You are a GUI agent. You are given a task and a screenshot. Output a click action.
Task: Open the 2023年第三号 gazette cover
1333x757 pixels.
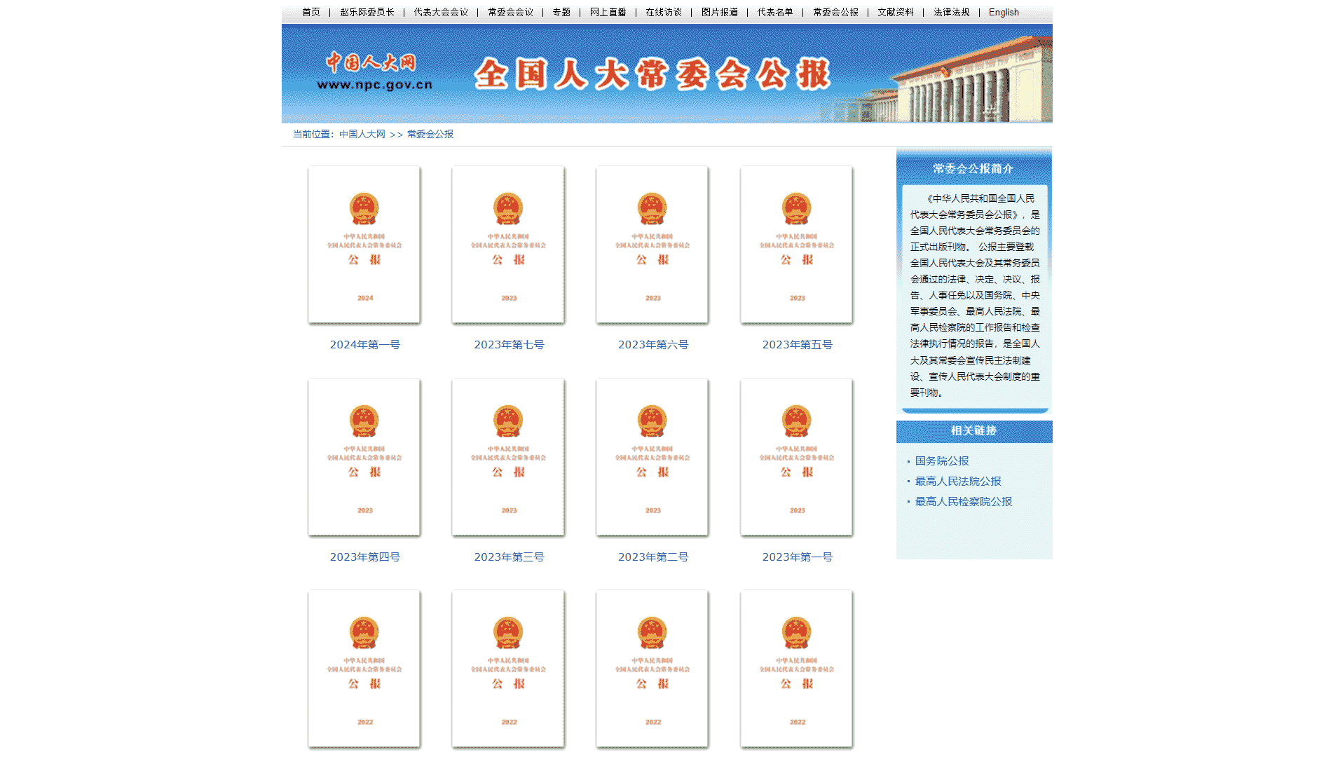pos(508,457)
